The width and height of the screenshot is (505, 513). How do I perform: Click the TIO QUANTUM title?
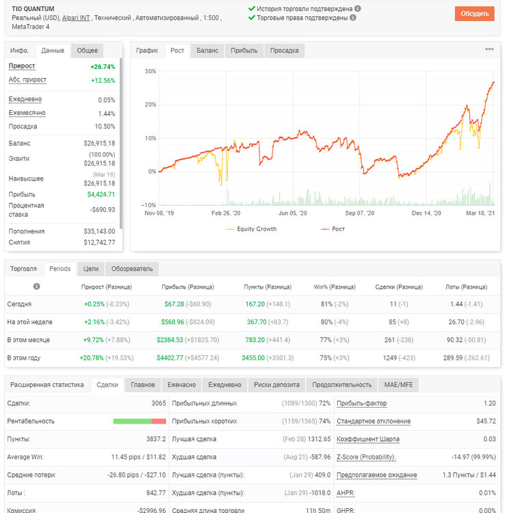(33, 9)
